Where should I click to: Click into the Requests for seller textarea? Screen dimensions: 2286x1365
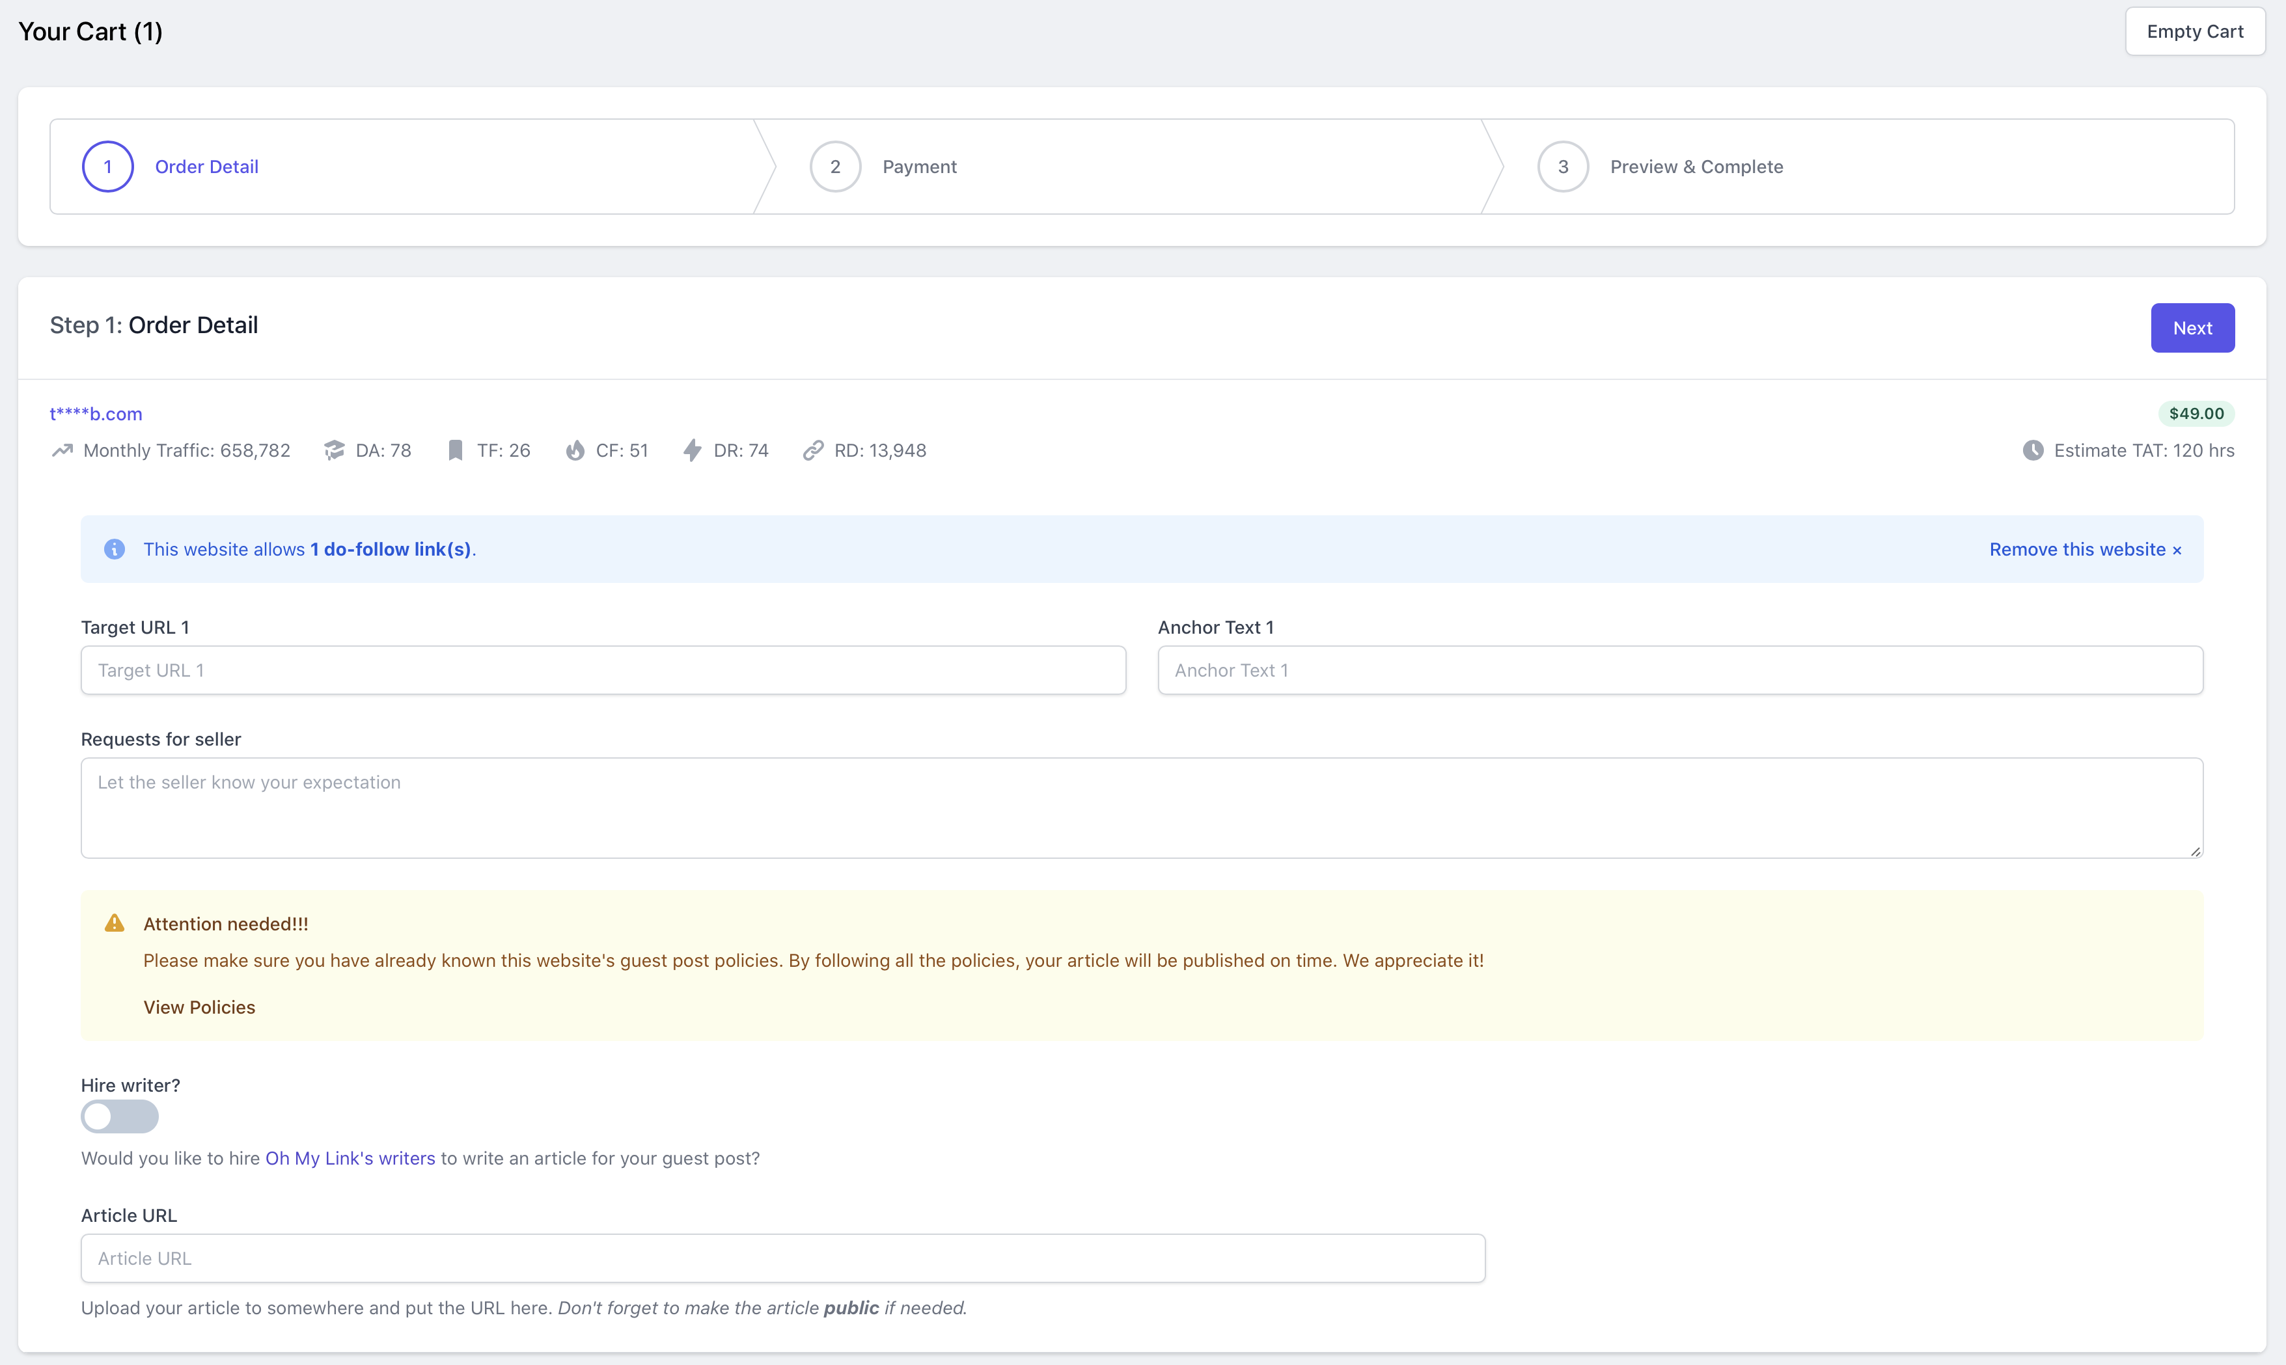coord(1142,807)
